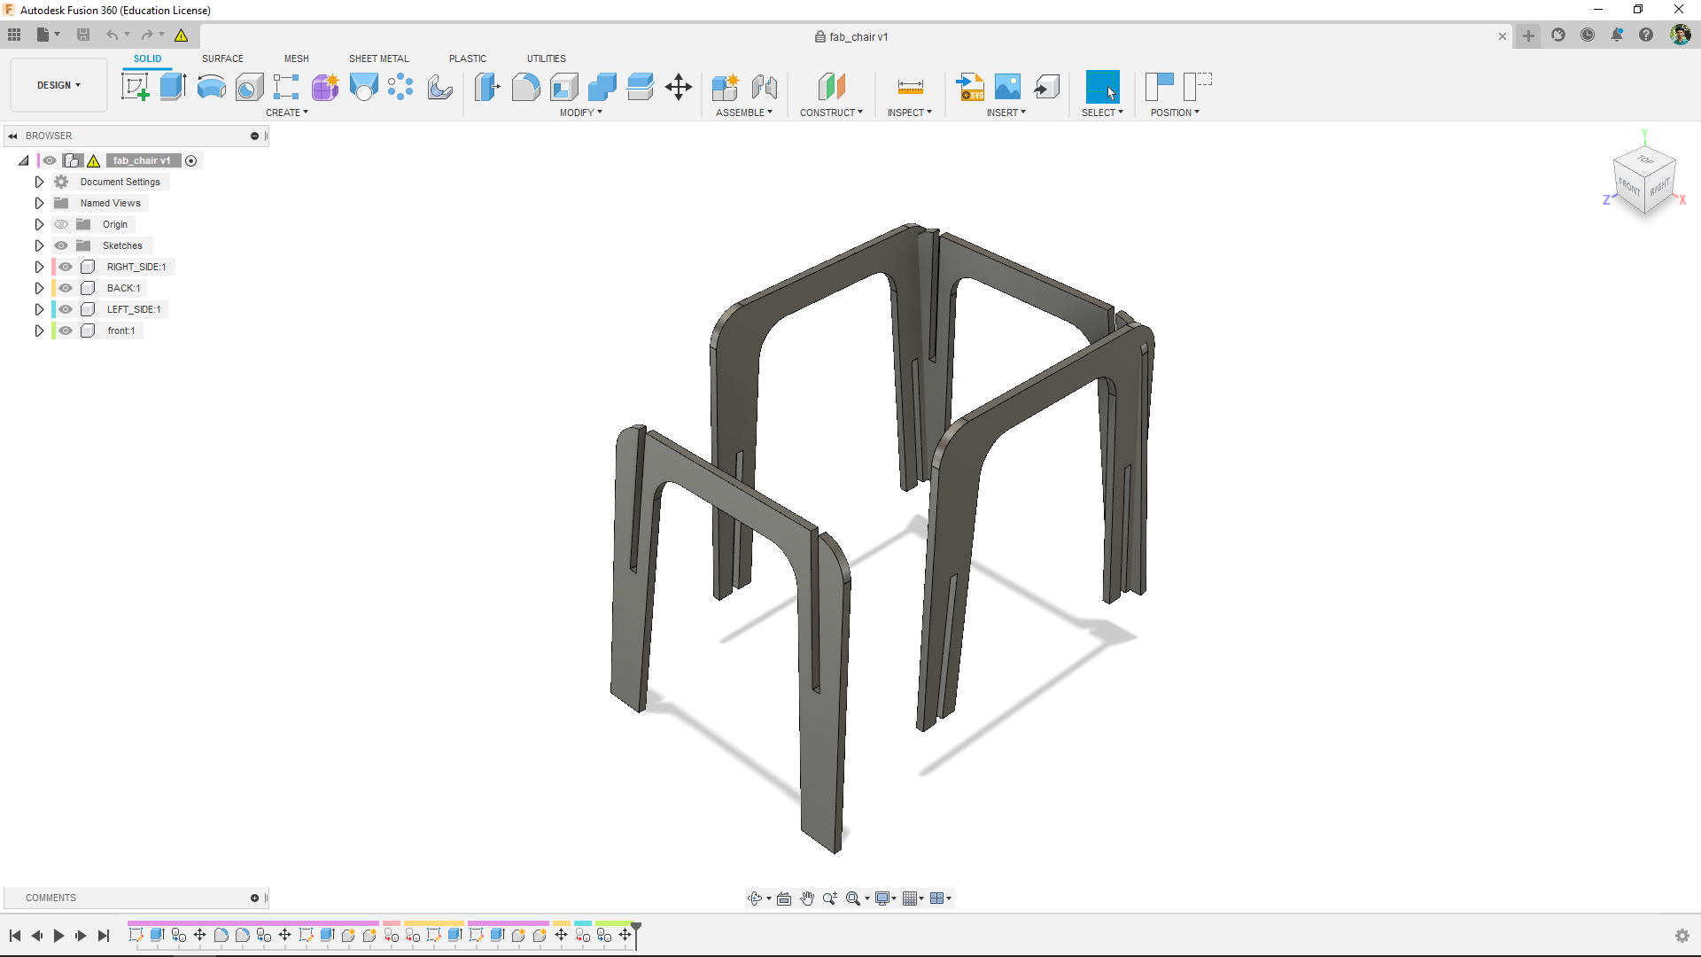Select the Measure tool

pyautogui.click(x=910, y=87)
